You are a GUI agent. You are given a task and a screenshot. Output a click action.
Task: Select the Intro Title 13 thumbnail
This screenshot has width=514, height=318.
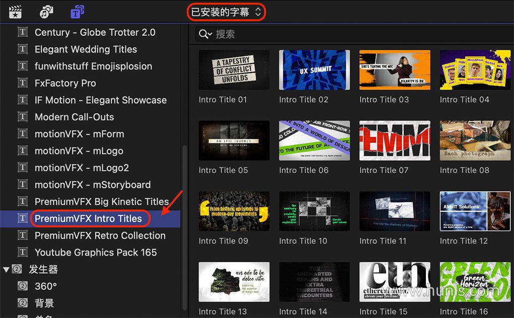pyautogui.click(x=234, y=282)
